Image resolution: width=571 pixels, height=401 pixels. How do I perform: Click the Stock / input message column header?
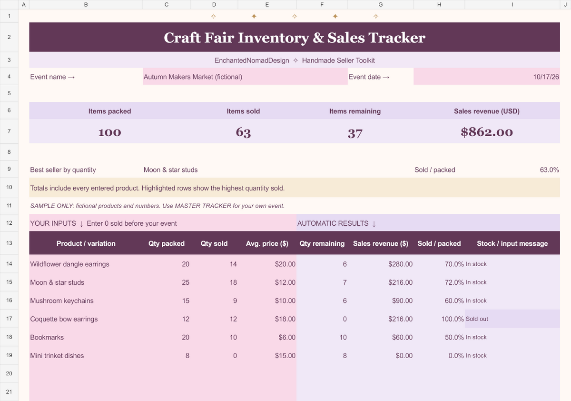(512, 243)
